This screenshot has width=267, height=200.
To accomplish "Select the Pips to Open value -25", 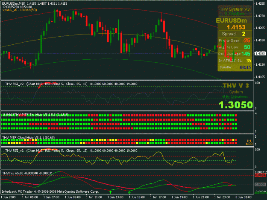I will [x=246, y=41].
